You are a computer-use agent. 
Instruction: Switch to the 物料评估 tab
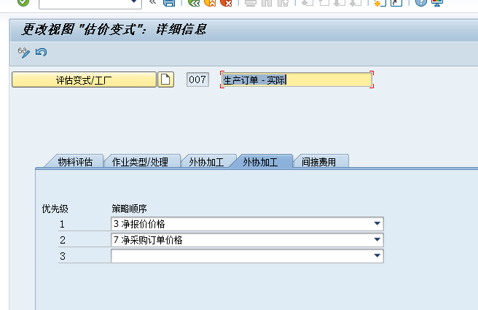(75, 162)
